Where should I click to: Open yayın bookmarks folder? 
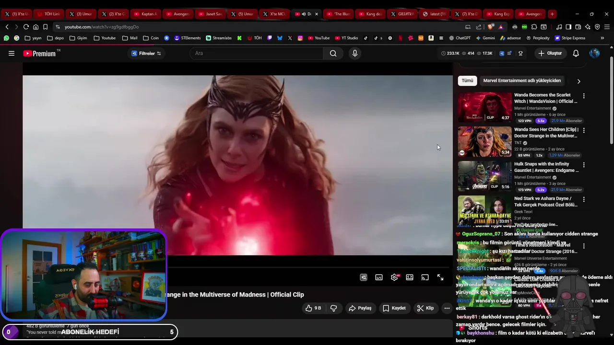tap(33, 38)
